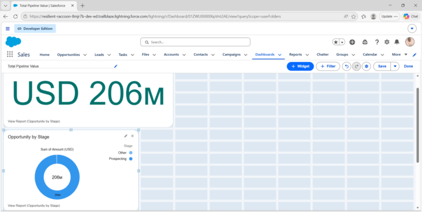Open the Accounts tab
Viewport: 422px width, 212px height.
pyautogui.click(x=171, y=54)
